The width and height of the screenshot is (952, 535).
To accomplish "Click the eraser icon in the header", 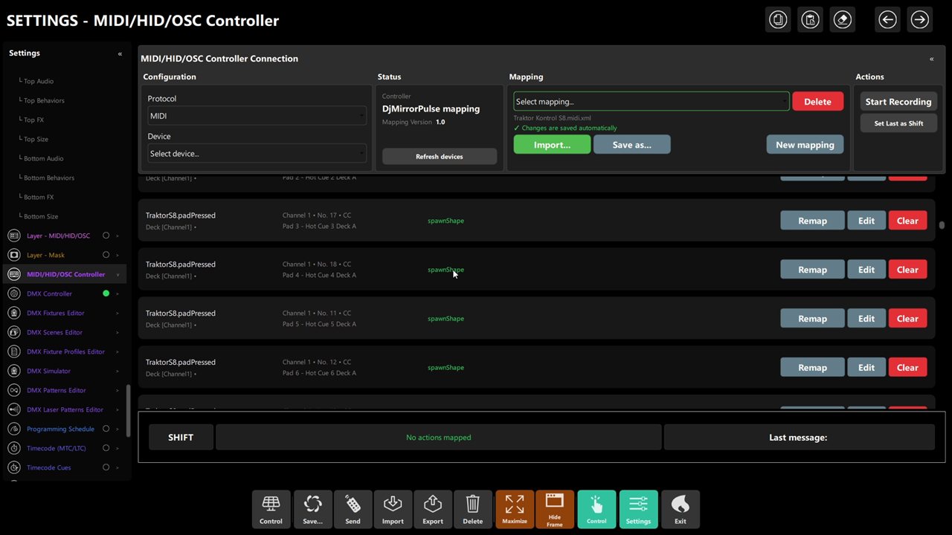I will click(843, 20).
